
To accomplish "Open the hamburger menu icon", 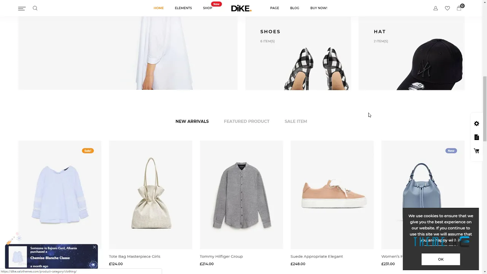I will point(22,8).
